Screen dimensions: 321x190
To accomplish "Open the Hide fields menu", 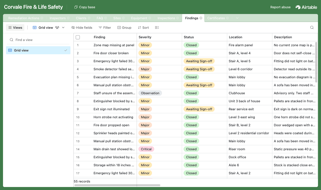I will pos(82,27).
